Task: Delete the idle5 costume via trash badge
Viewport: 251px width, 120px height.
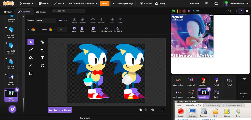Action: [17, 90]
